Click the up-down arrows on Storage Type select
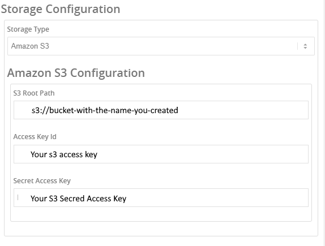The width and height of the screenshot is (325, 246). click(x=305, y=46)
